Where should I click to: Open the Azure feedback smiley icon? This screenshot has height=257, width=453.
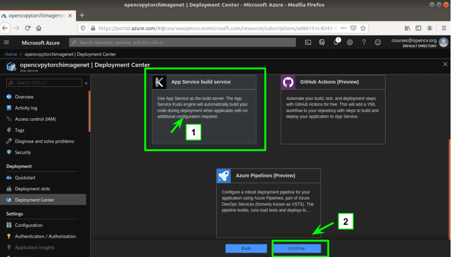point(378,42)
